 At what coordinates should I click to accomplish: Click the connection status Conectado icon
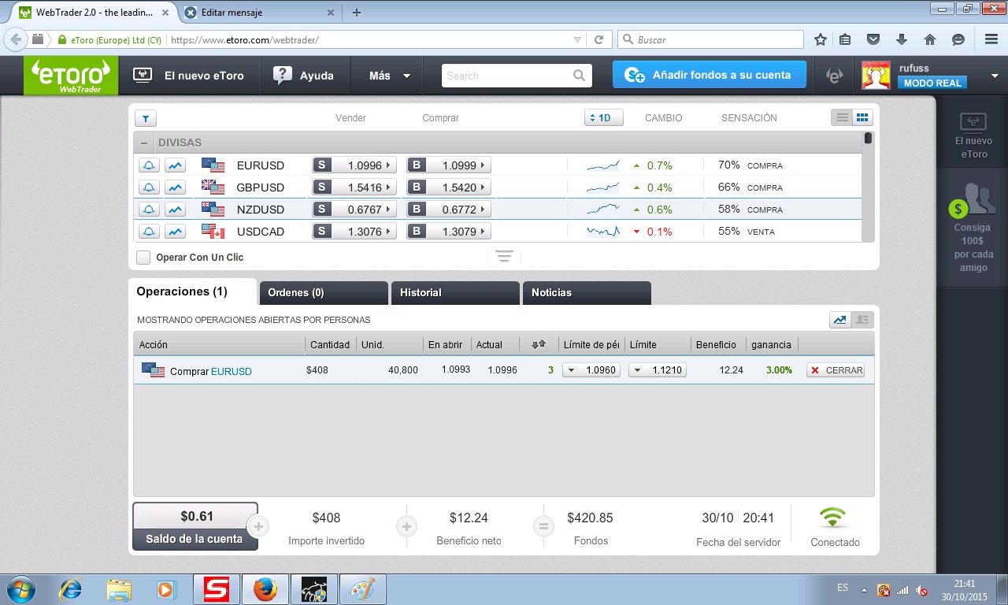(832, 518)
